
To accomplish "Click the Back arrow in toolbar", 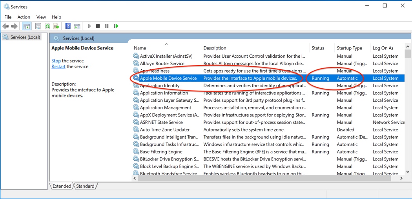I will [x=5, y=26].
